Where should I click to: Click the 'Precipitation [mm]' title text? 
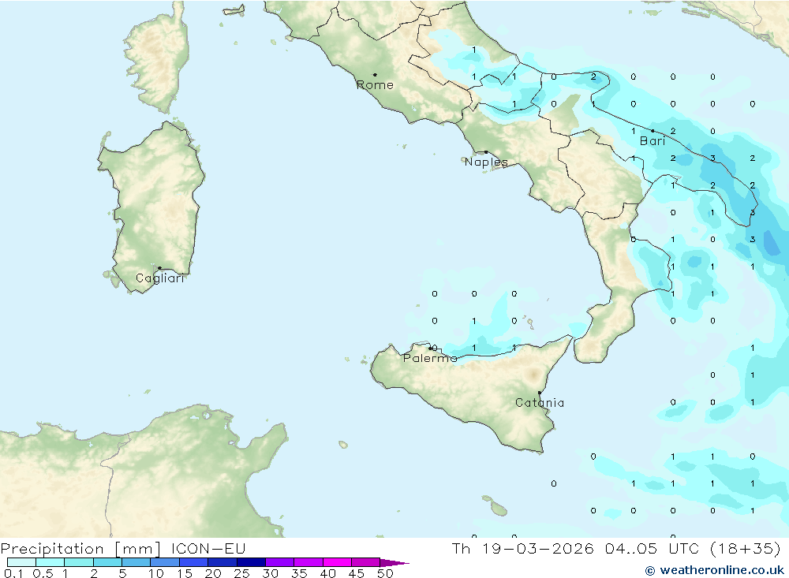point(80,549)
